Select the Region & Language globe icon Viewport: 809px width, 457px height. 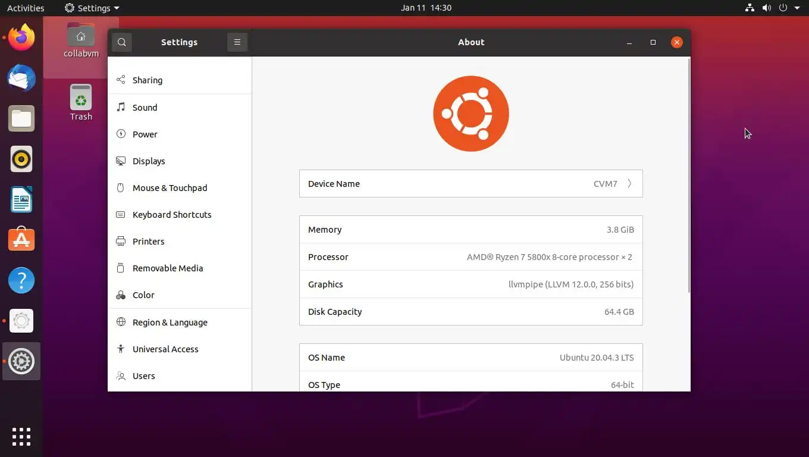121,322
